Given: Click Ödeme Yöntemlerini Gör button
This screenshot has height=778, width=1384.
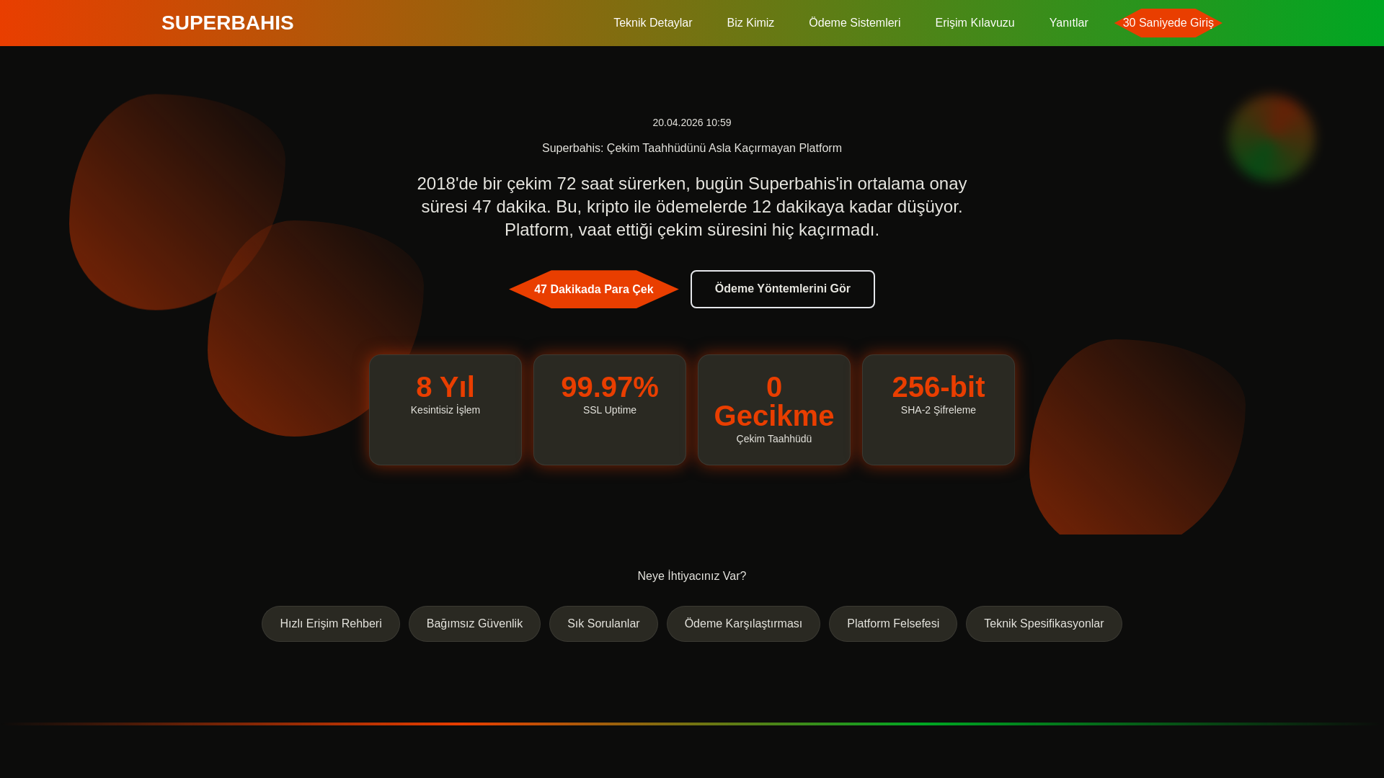Looking at the screenshot, I should (783, 289).
